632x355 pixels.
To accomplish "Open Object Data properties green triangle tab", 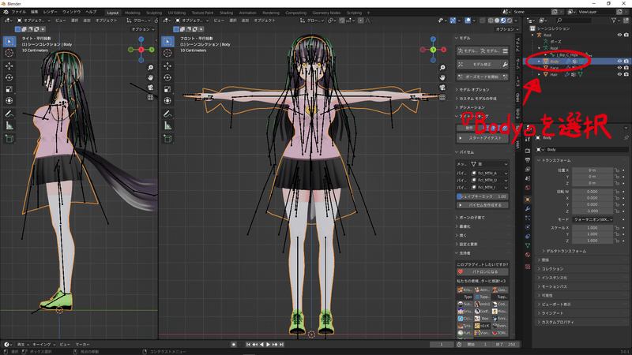I will pyautogui.click(x=528, y=245).
